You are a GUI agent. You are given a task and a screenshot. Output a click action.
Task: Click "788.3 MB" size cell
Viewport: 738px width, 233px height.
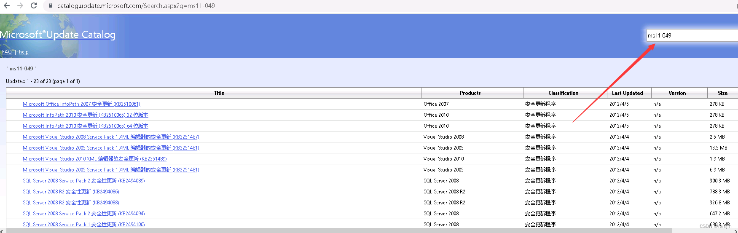(719, 192)
